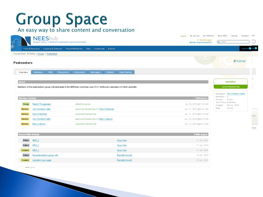Click the Logout link

[x=183, y=36]
